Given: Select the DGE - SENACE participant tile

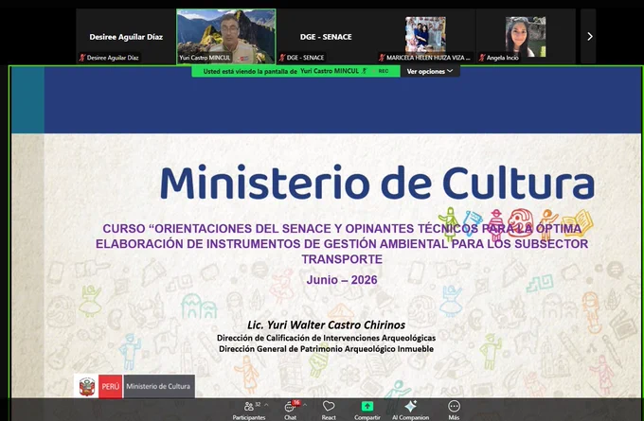Looking at the screenshot, I should tap(326, 37).
